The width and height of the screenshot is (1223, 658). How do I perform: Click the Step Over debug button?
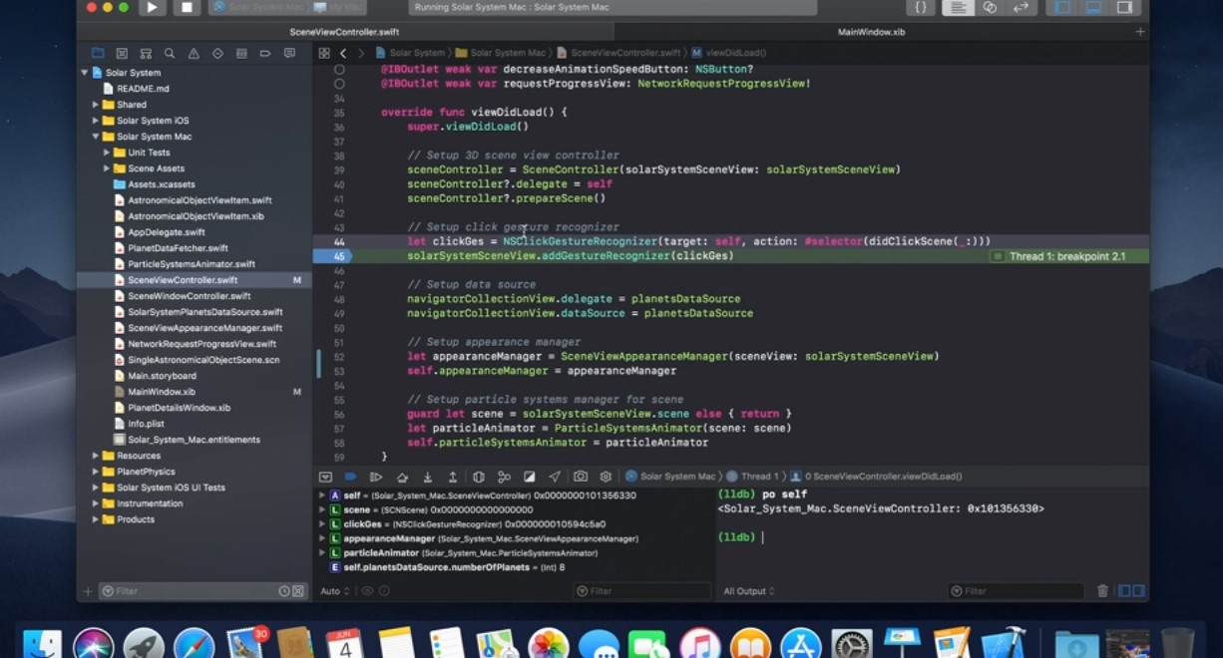402,477
